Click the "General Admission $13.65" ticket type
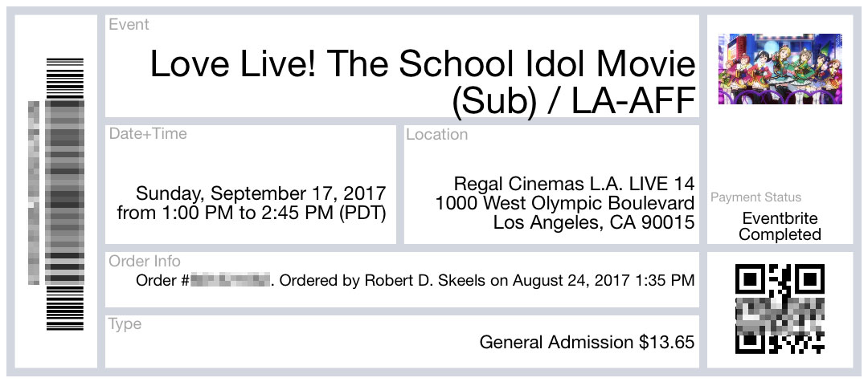 pos(587,343)
